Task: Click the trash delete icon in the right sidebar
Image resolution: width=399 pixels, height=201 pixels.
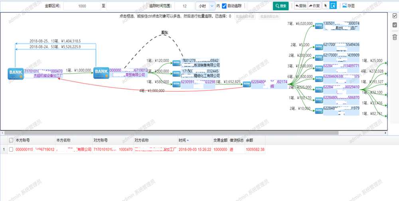Action: point(395,37)
